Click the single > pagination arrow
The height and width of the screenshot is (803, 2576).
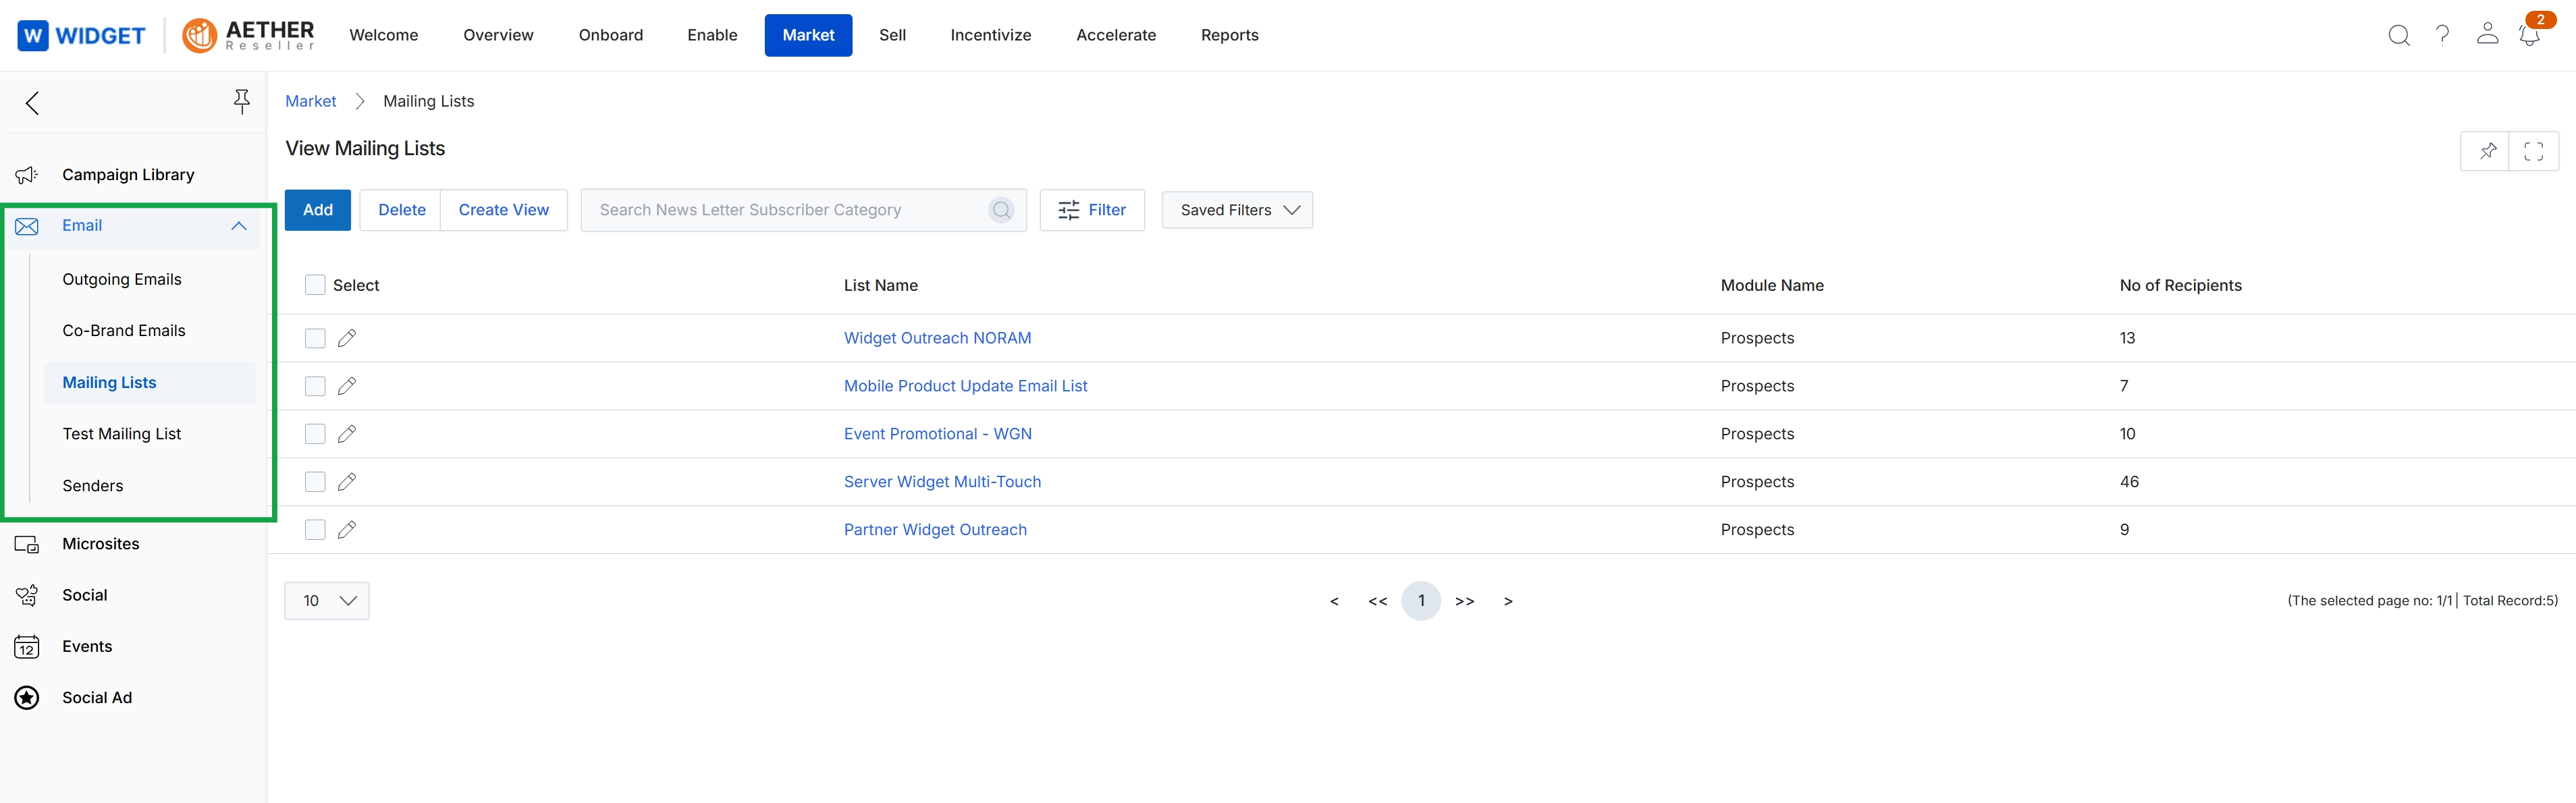(x=1508, y=602)
